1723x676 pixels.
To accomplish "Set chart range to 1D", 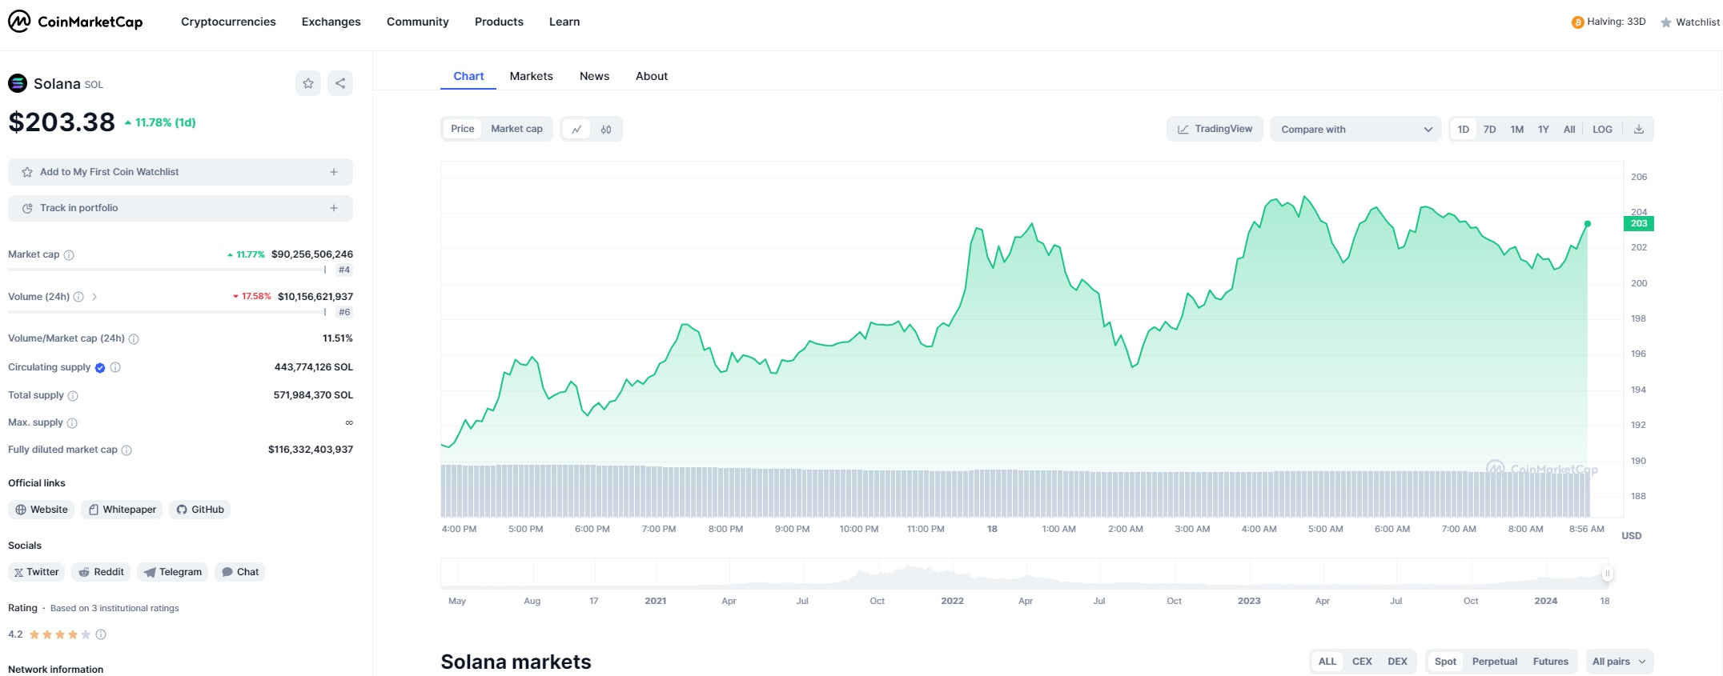I will tap(1464, 129).
